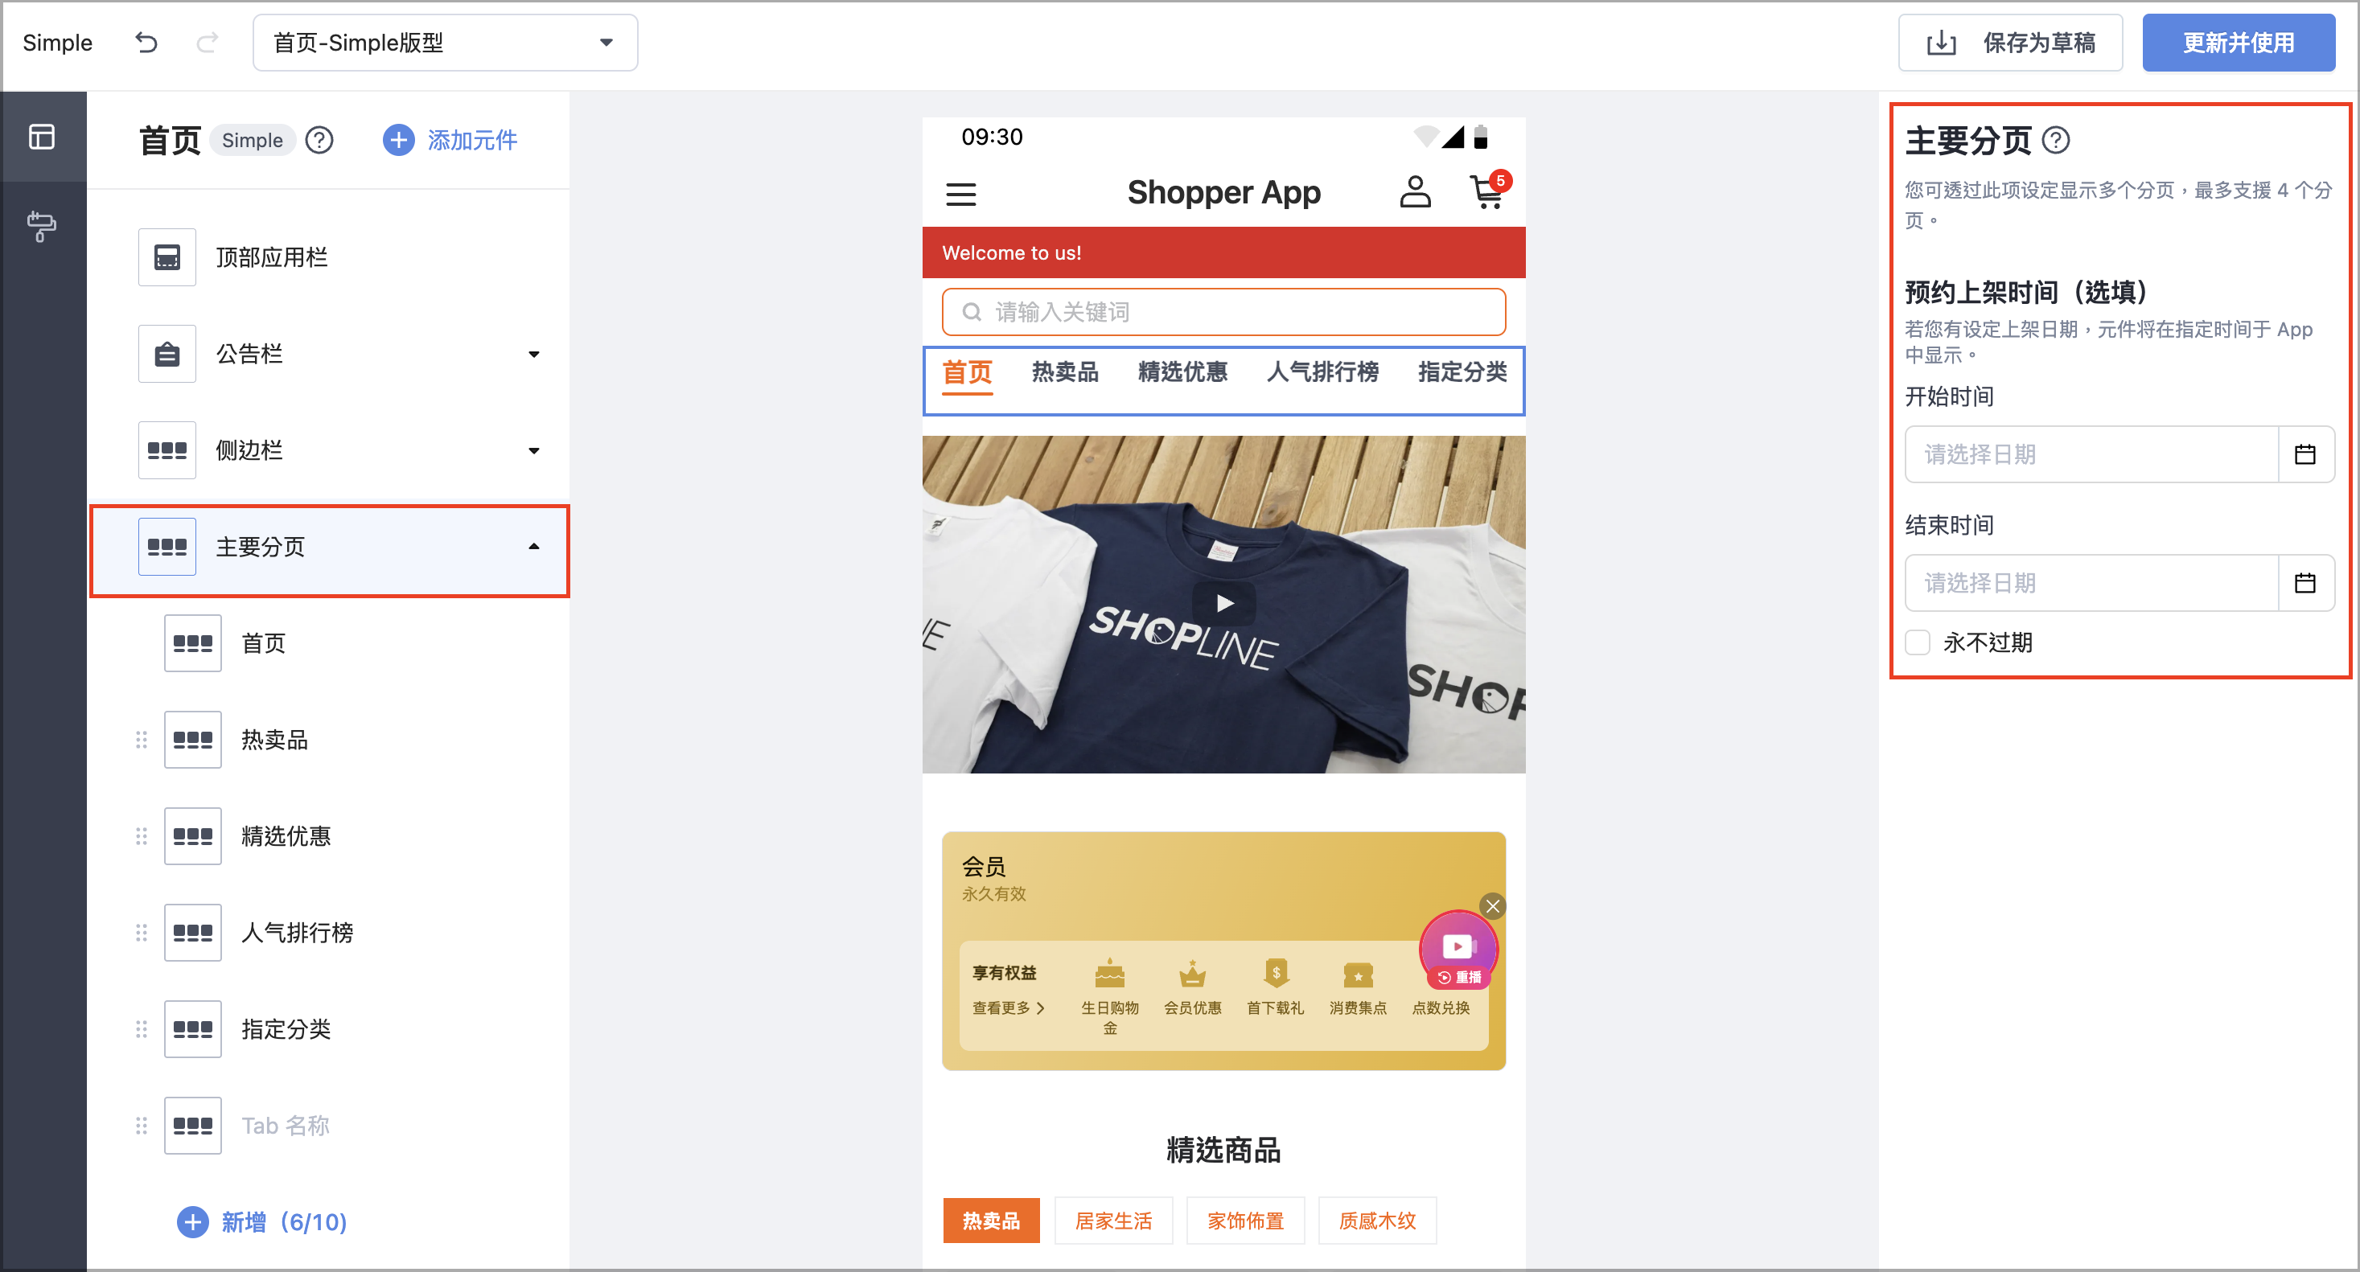Select 精选优惠 tab in app preview
The image size is (2360, 1272).
click(1182, 373)
